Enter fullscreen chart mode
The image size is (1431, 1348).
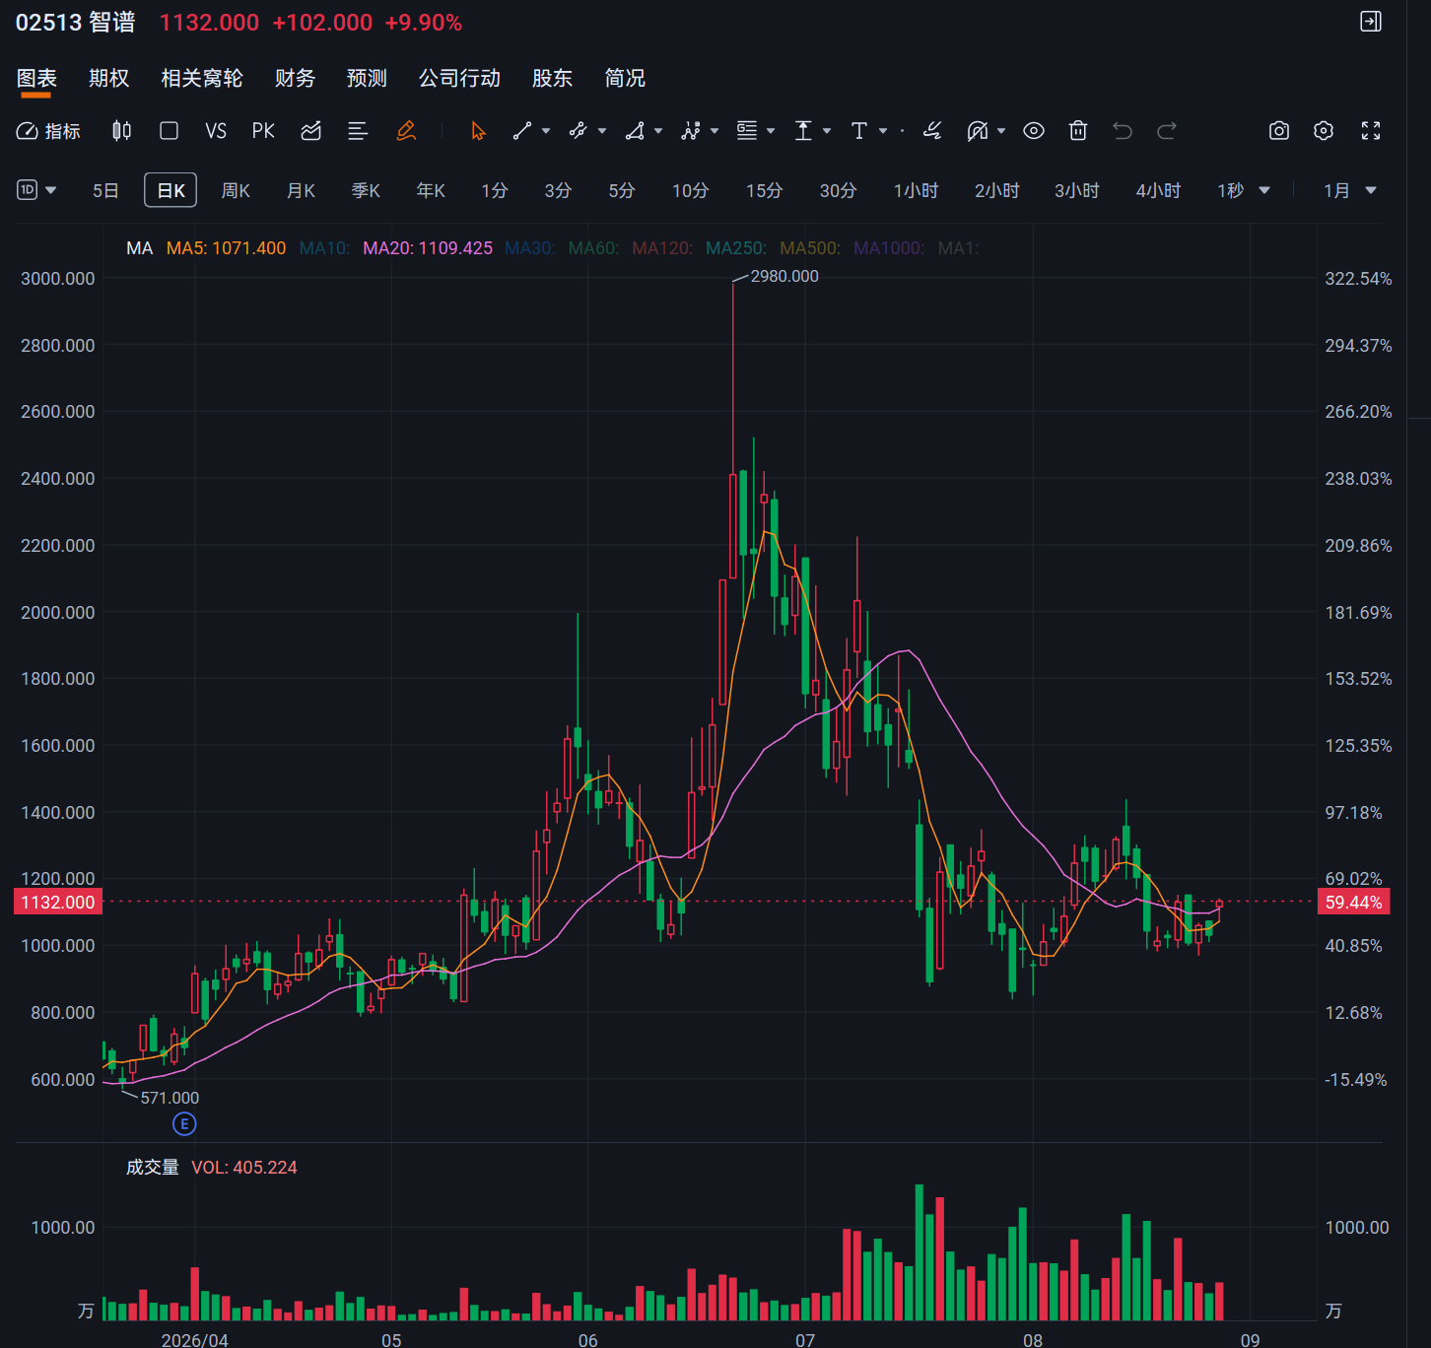[x=1371, y=131]
